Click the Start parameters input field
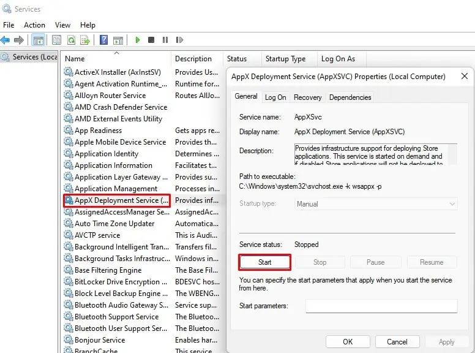 [381, 306]
